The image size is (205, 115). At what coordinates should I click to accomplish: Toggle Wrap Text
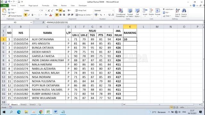(x=81, y=11)
